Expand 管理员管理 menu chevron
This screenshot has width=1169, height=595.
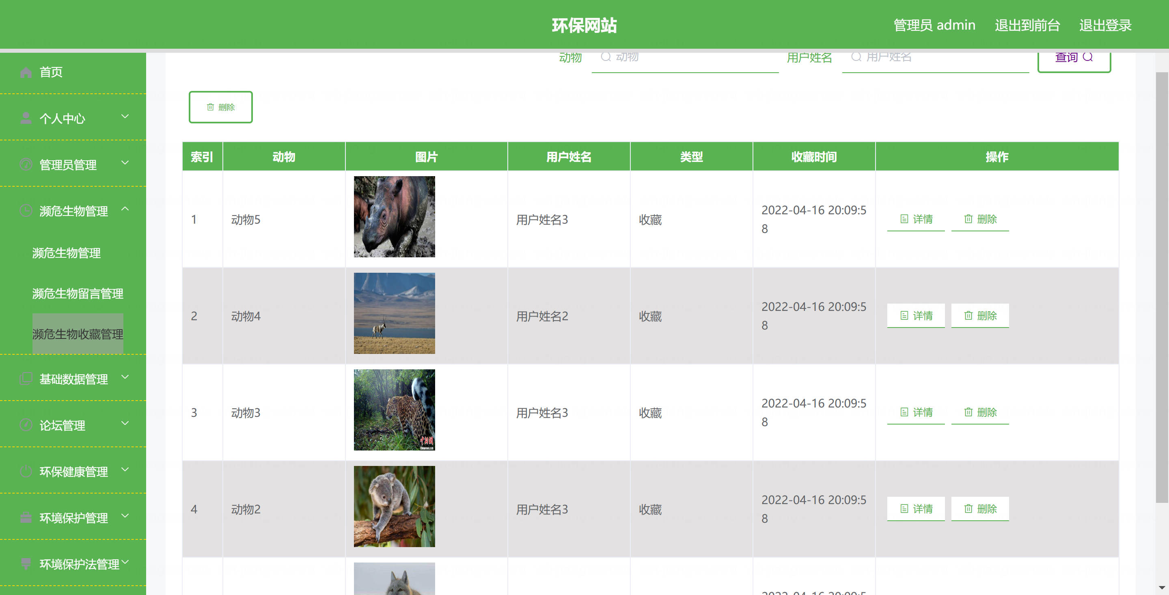click(125, 163)
